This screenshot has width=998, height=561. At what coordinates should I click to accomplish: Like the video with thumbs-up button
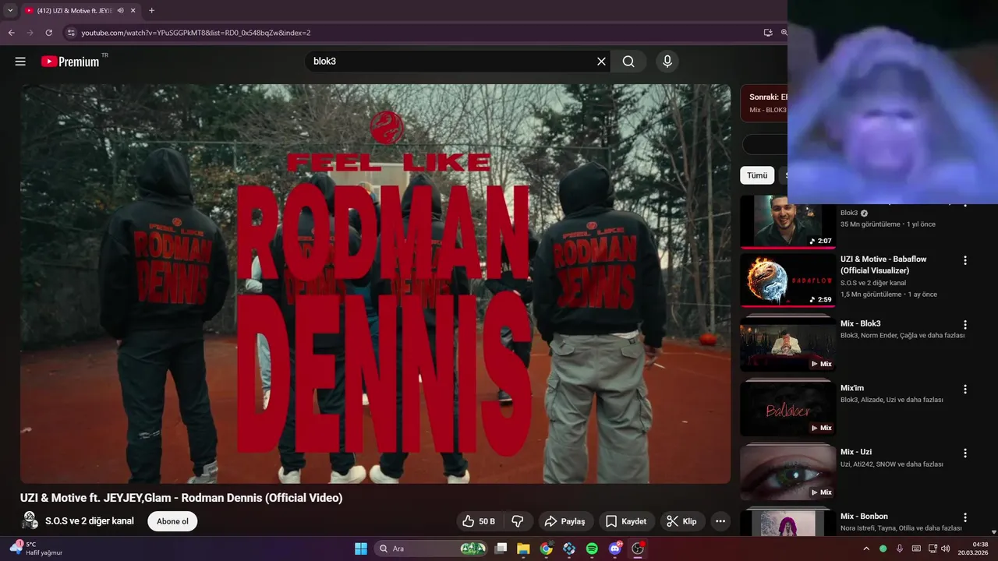[479, 521]
